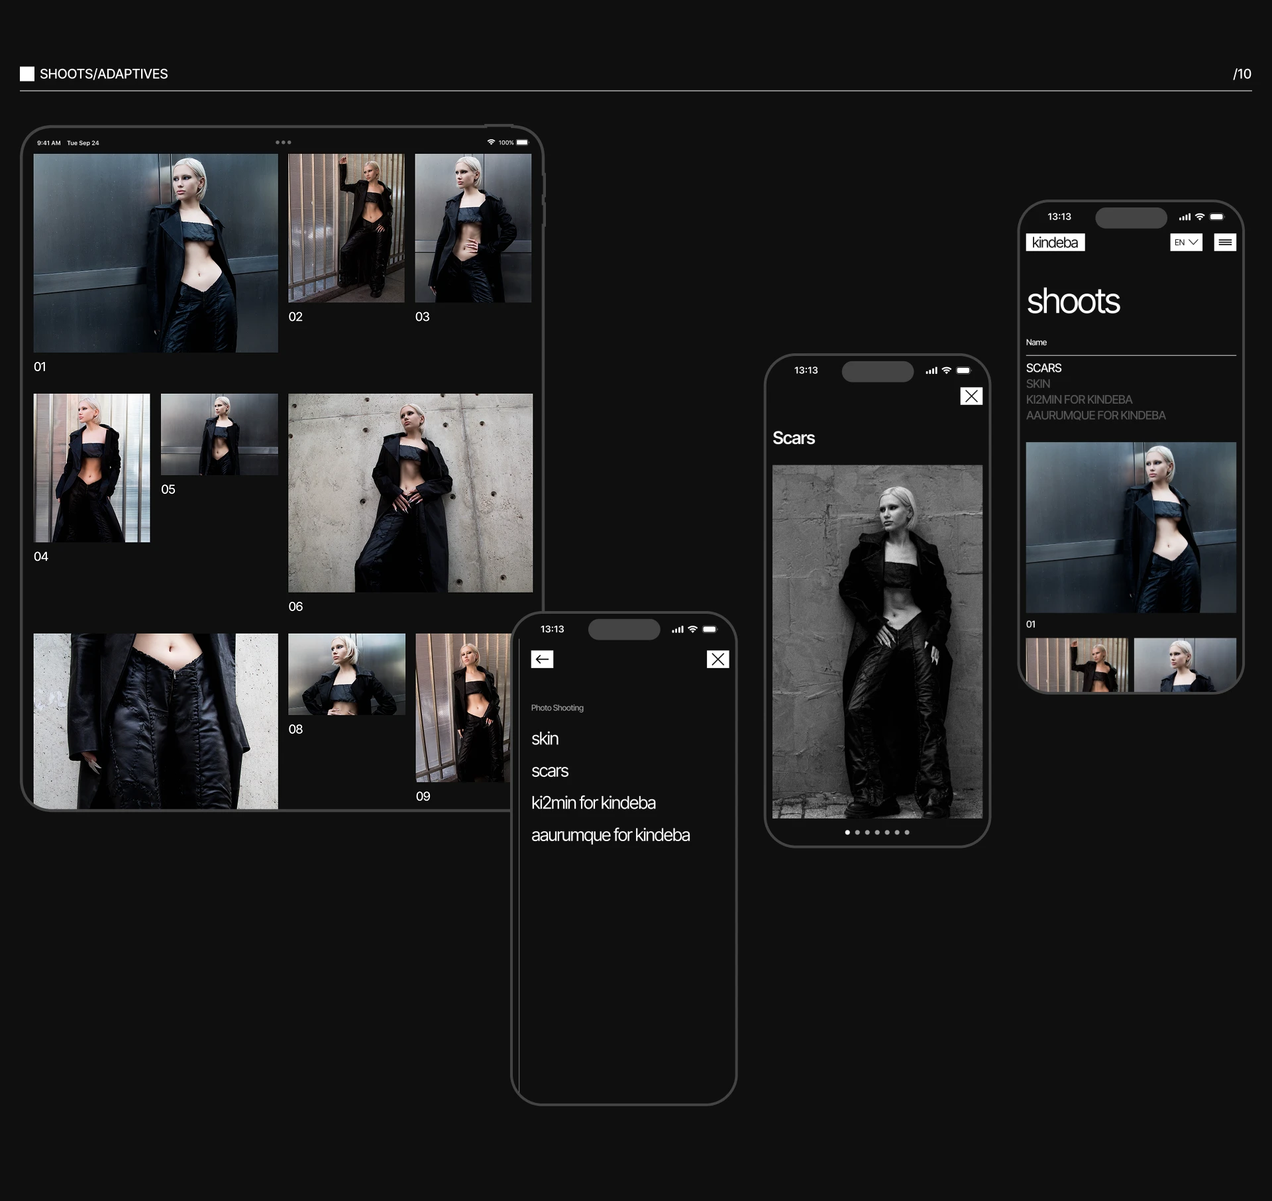This screenshot has height=1201, width=1272.
Task: Choose SKIN in the shoots name list
Action: pos(1037,384)
